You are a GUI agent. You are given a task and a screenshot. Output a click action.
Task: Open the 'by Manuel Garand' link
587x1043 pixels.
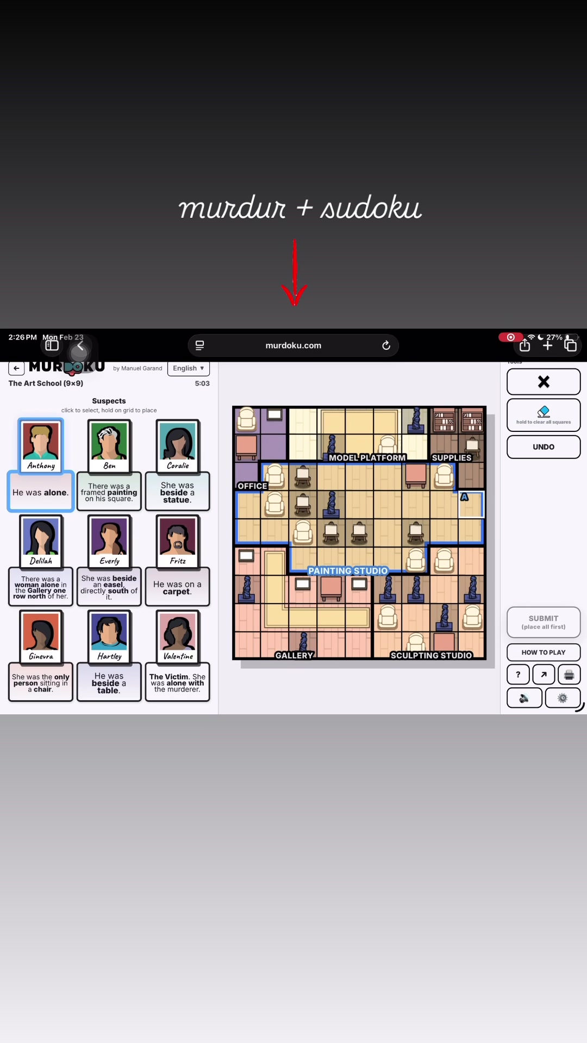coord(138,368)
